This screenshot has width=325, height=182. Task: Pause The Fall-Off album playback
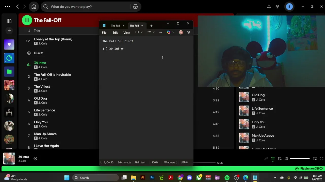point(27,20)
